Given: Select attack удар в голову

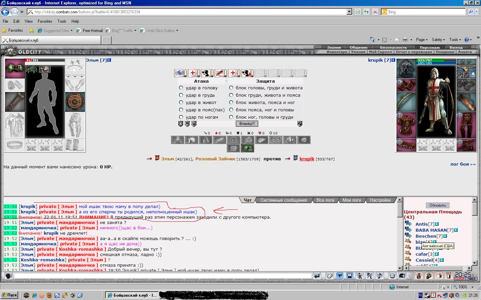Looking at the screenshot, I should pos(181,88).
